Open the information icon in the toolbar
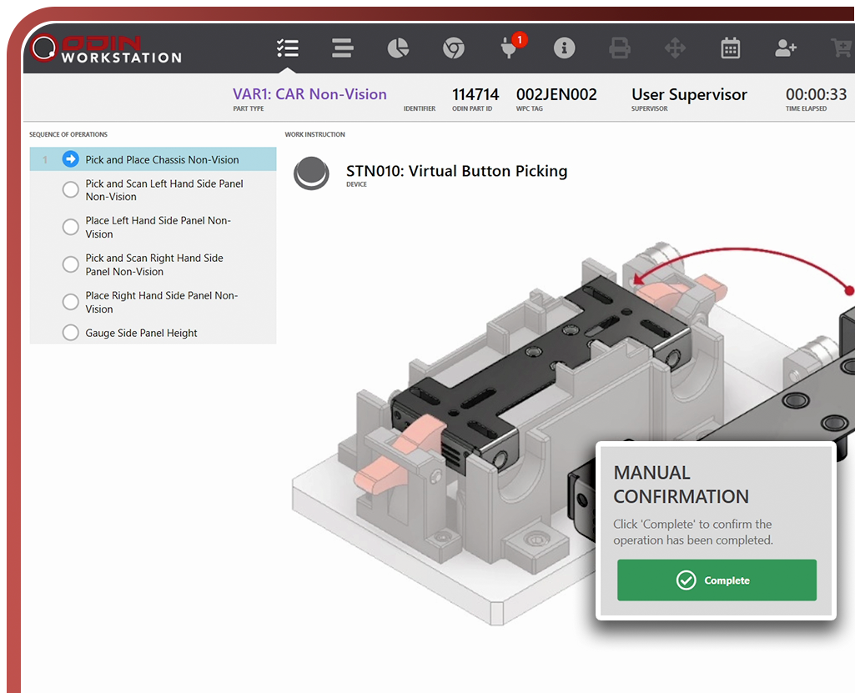This screenshot has height=693, width=855. [x=565, y=48]
